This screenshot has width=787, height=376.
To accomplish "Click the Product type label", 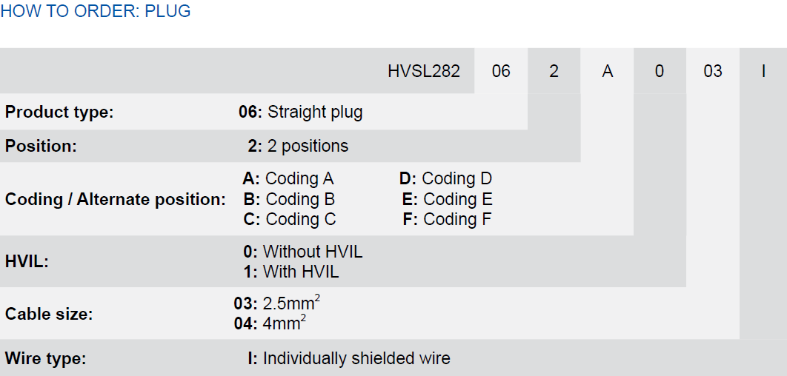I will [x=59, y=113].
